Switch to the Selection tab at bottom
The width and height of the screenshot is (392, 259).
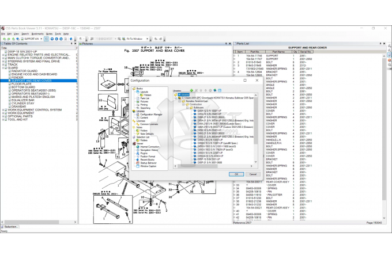pyautogui.click(x=9, y=227)
